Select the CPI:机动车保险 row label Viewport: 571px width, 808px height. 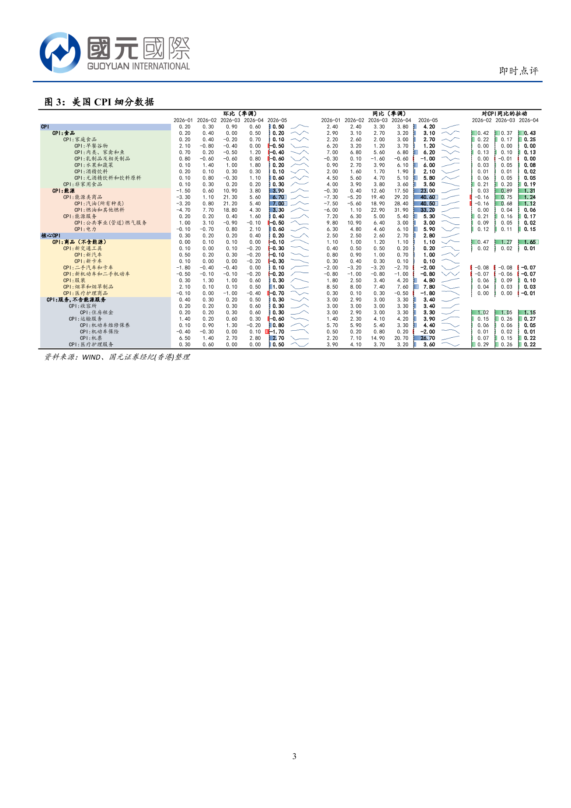click(x=99, y=332)
